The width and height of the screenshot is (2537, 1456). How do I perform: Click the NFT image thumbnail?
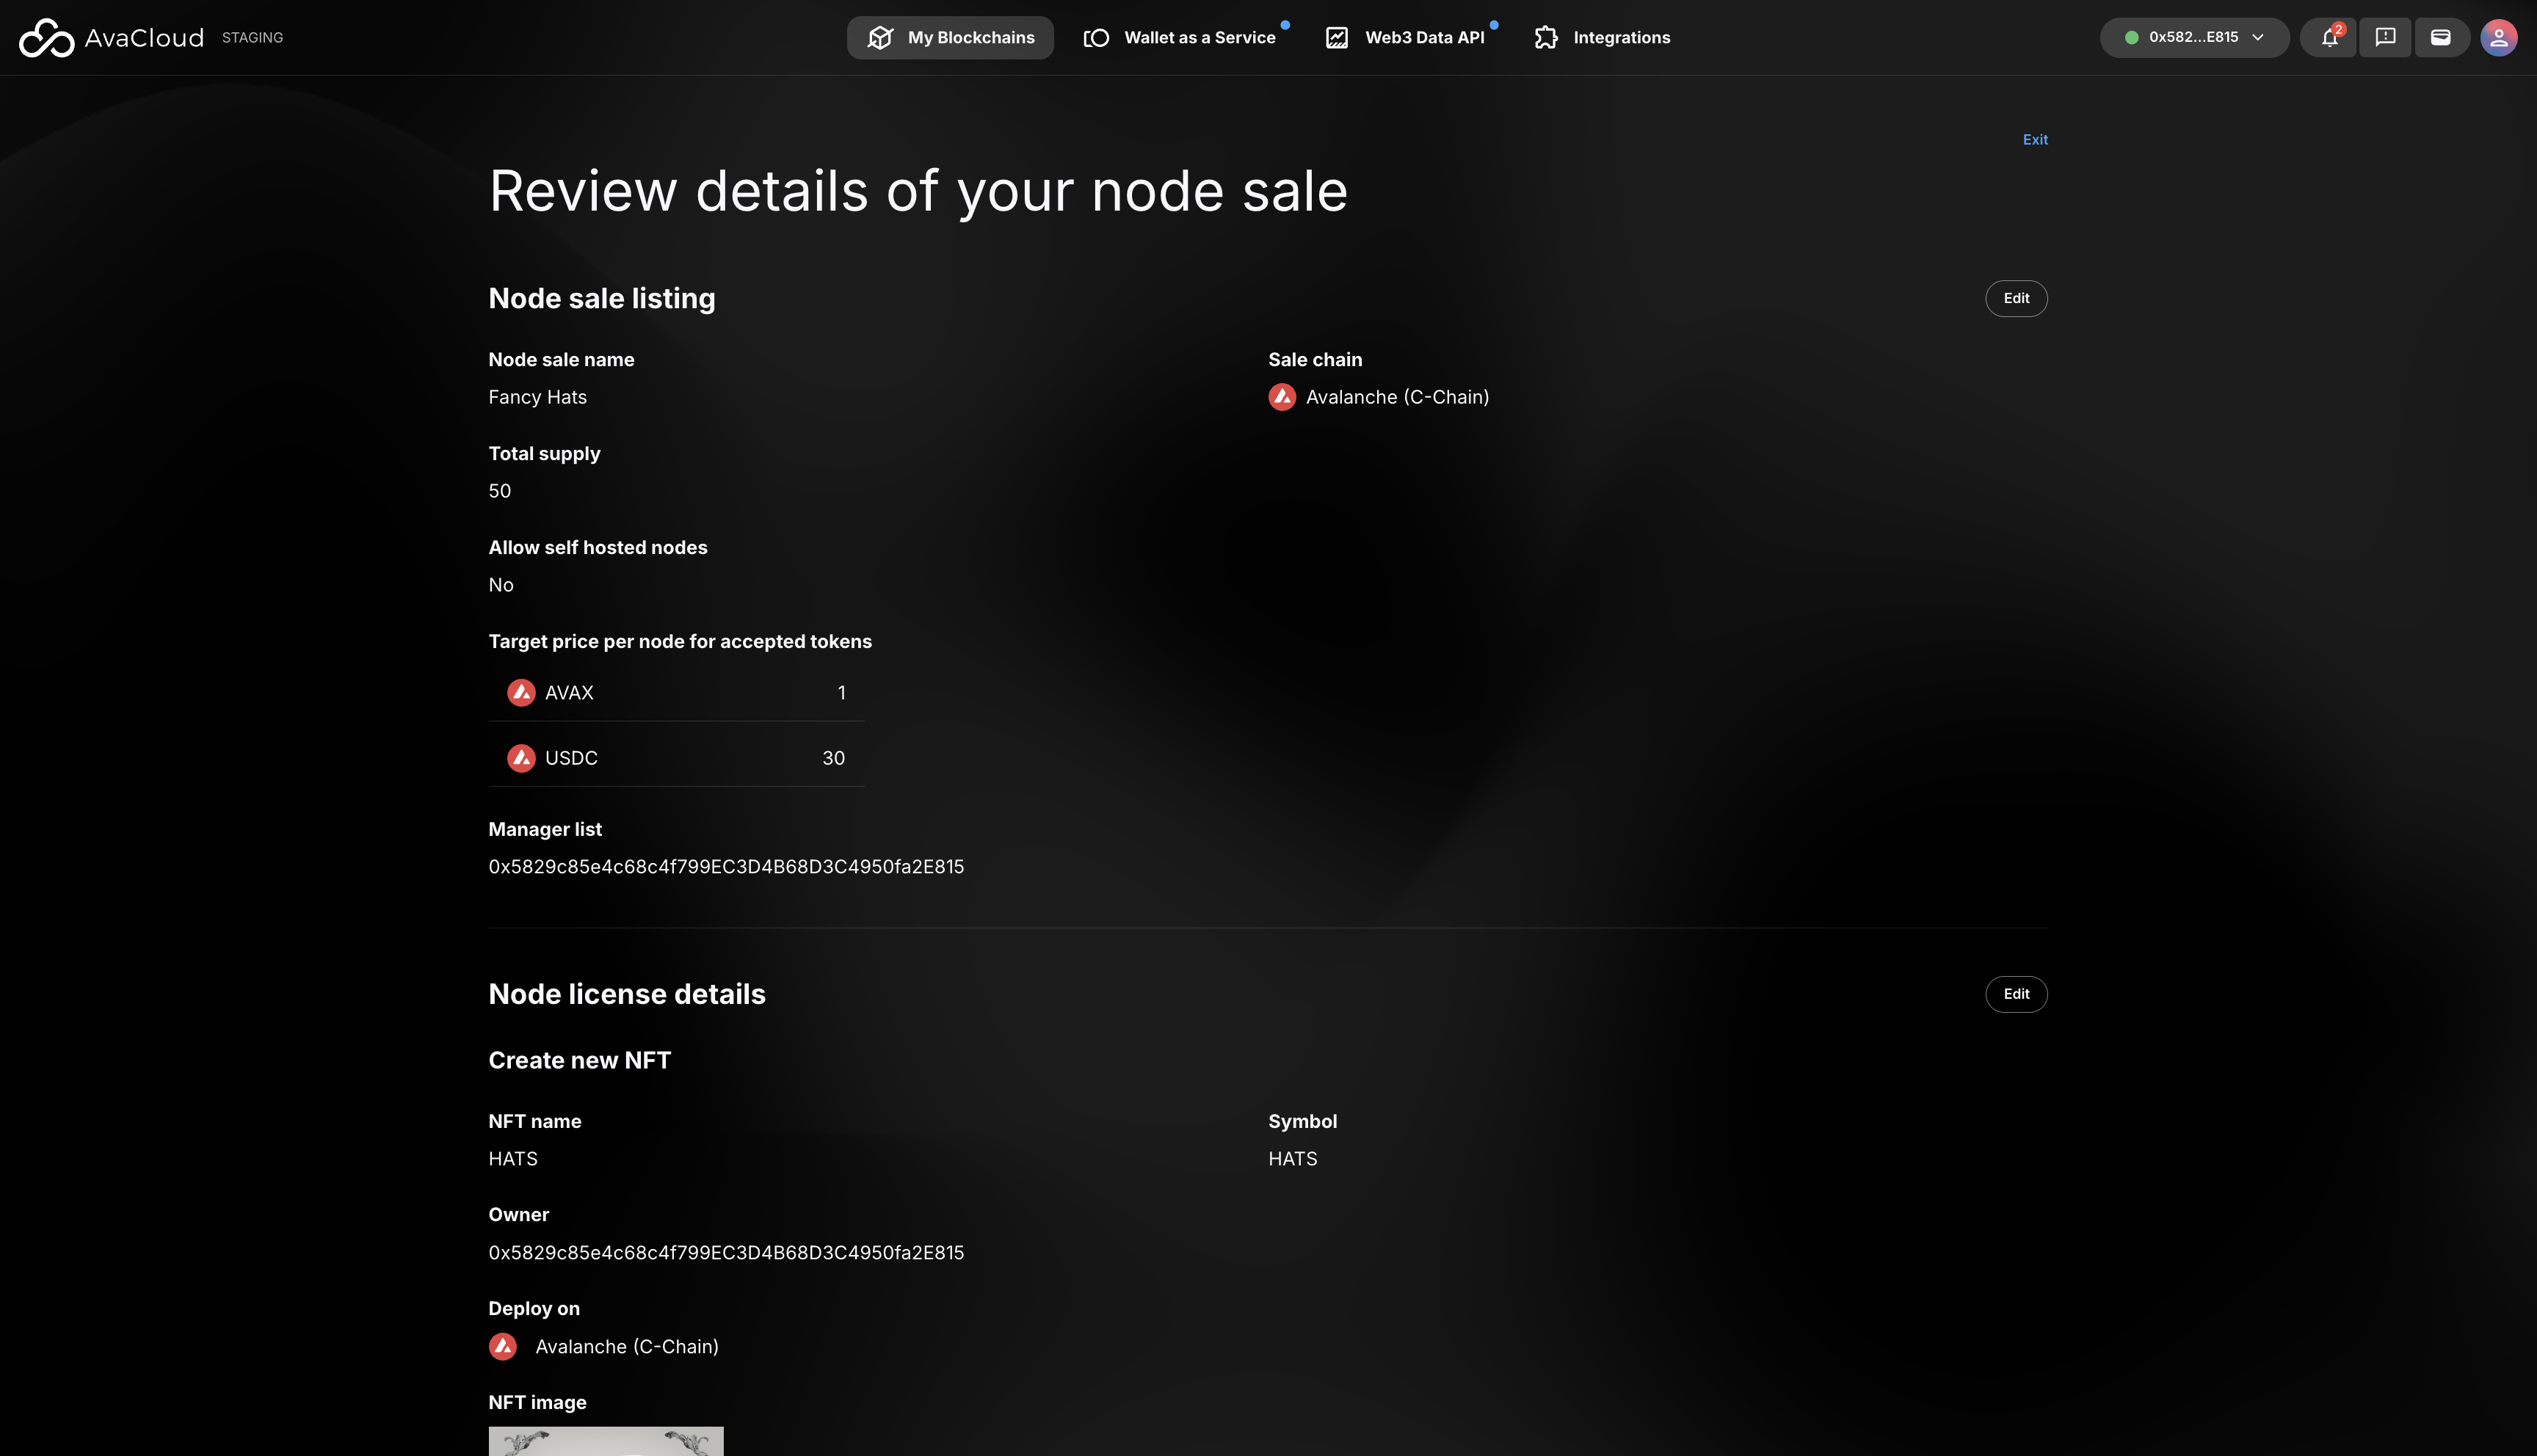point(605,1441)
